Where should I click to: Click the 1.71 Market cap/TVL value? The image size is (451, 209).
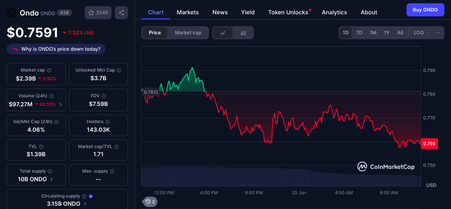[99, 154]
